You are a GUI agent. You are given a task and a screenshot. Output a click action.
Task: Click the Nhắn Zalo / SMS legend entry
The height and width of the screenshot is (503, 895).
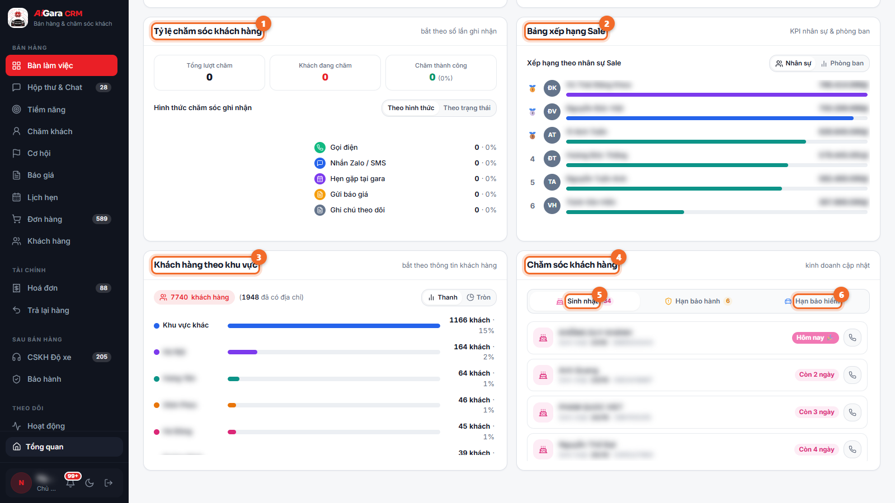coord(406,163)
